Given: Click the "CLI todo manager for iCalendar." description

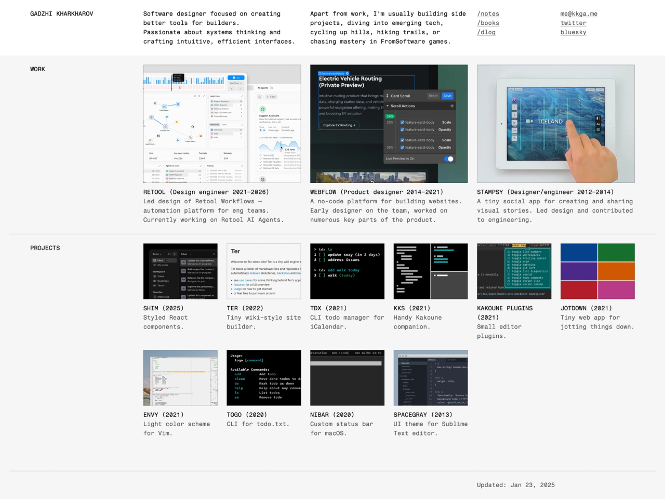Looking at the screenshot, I should point(348,323).
